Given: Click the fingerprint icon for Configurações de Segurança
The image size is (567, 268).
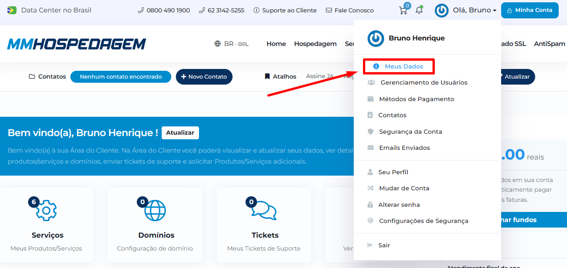Looking at the screenshot, I should pyautogui.click(x=370, y=221).
